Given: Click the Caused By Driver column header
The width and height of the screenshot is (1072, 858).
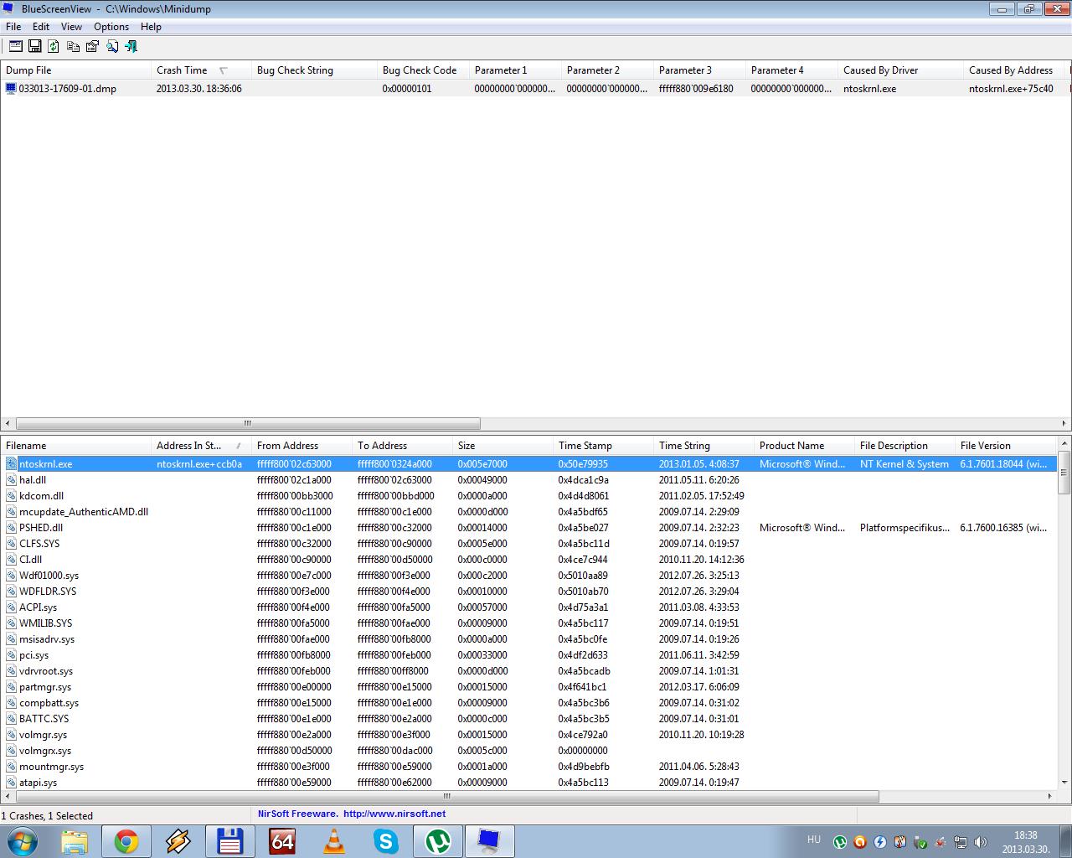Looking at the screenshot, I should 900,70.
